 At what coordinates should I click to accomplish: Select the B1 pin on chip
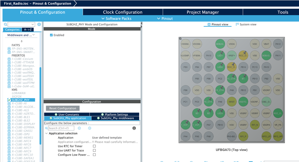click(243, 78)
